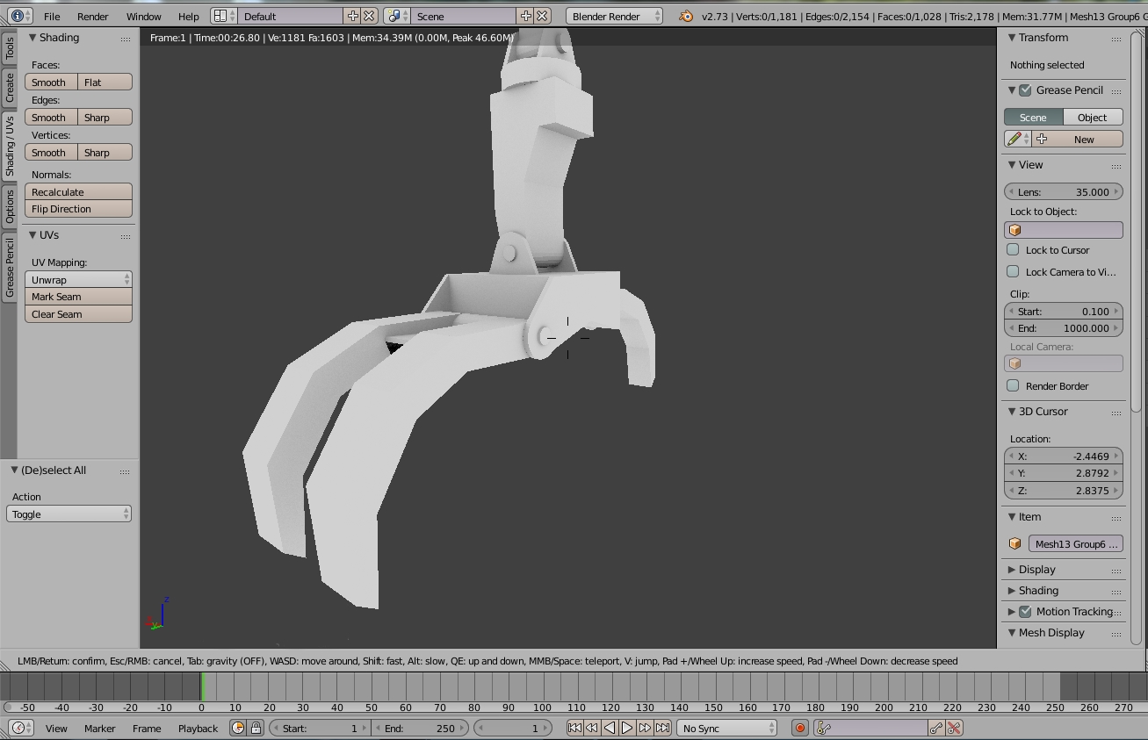The height and width of the screenshot is (740, 1148).
Task: Enable Lock to Cursor
Action: click(1013, 249)
